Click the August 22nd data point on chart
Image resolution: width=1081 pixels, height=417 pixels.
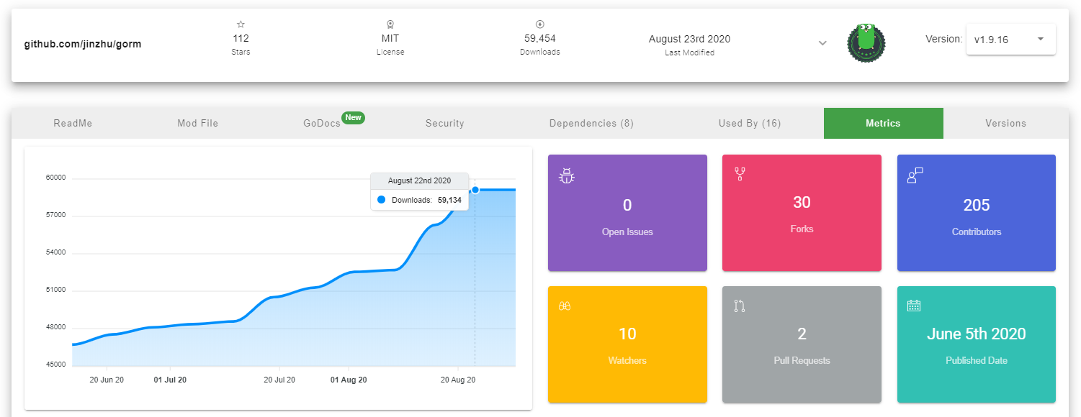pyautogui.click(x=475, y=190)
